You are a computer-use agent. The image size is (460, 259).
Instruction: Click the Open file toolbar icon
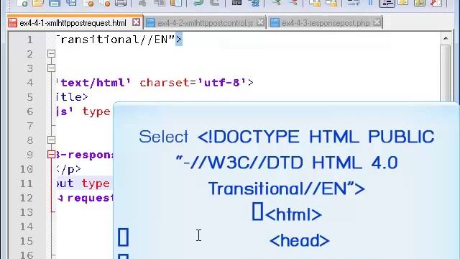(x=38, y=3)
